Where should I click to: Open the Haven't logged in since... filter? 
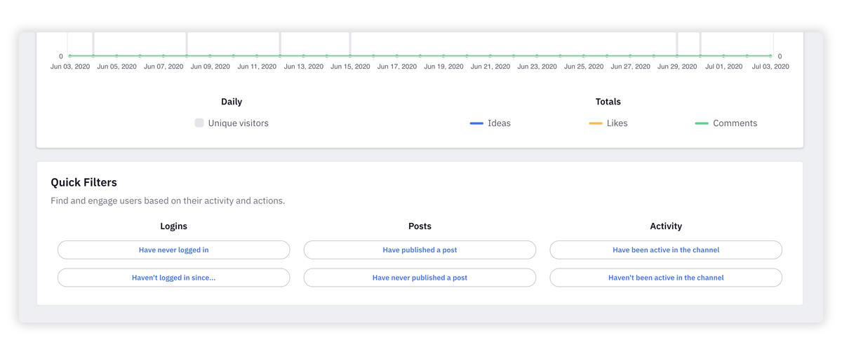point(174,278)
